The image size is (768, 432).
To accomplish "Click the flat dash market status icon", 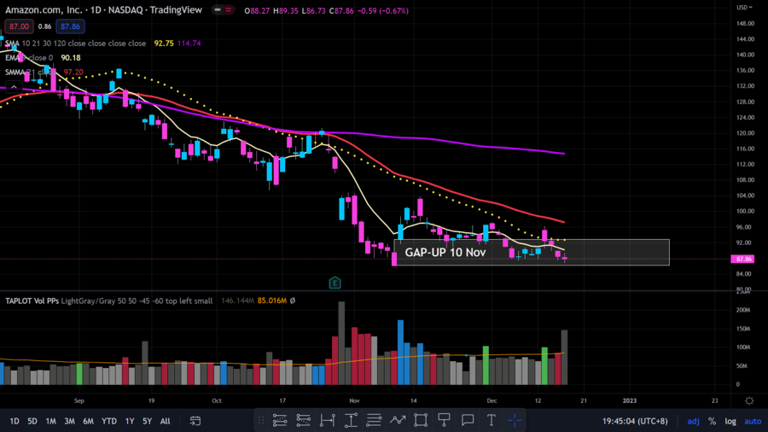I will click(218, 9).
